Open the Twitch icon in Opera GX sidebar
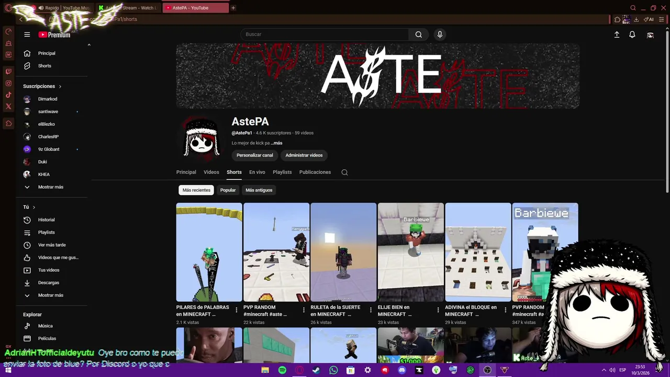Viewport: 670px width, 377px height. point(8,71)
